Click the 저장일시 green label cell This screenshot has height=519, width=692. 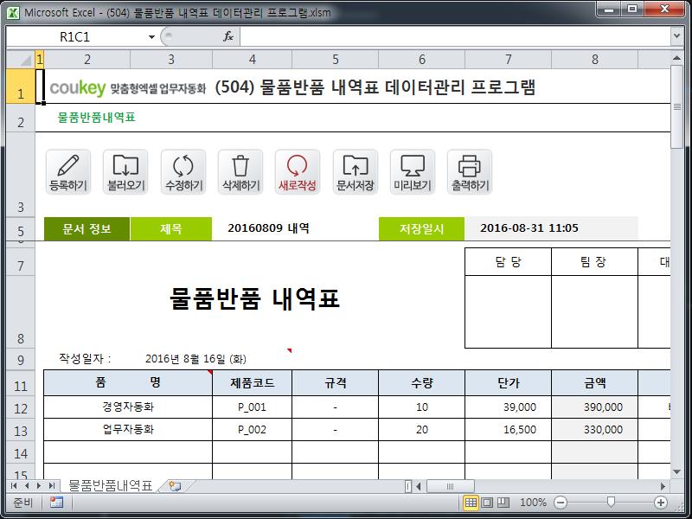pos(421,228)
